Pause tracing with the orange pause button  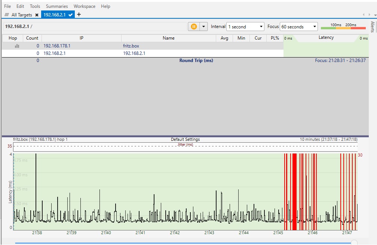point(194,27)
